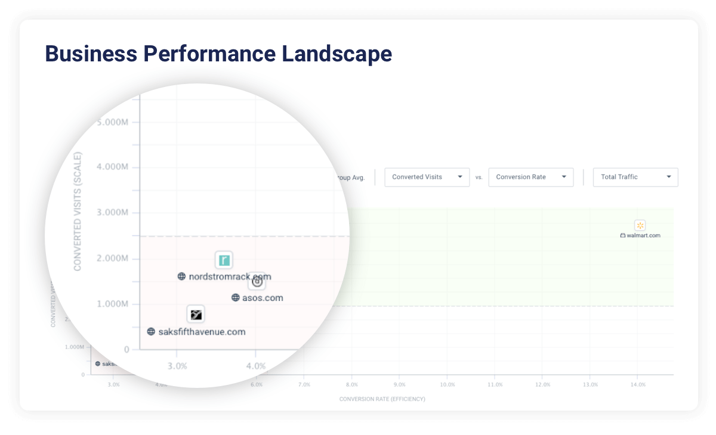Image resolution: width=716 pixels, height=435 pixels.
Task: Click the asos.com label
Action: click(263, 297)
